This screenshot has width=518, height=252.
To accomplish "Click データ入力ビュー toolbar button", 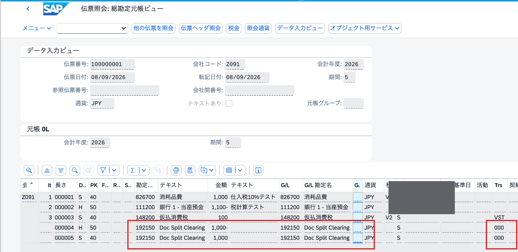I will [x=300, y=28].
